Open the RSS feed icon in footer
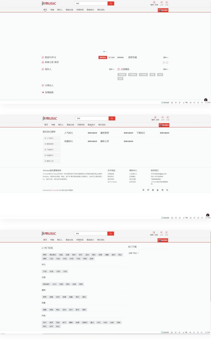 [x=167, y=190]
